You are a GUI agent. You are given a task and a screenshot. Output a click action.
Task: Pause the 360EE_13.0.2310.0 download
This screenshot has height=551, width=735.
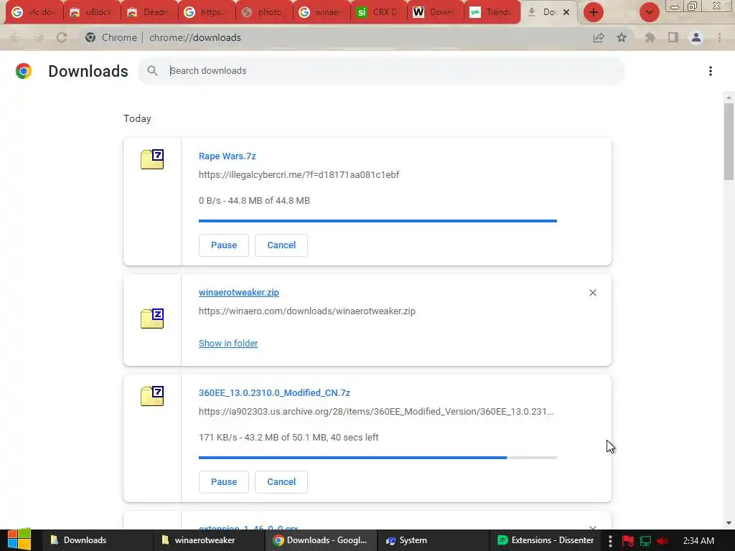point(224,481)
